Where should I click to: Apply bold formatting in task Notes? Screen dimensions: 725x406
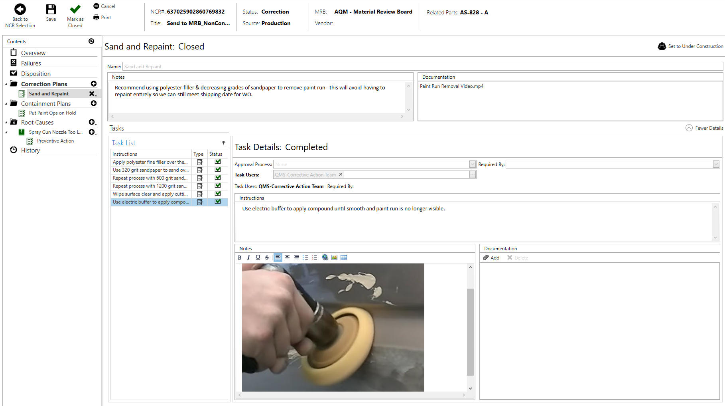click(240, 257)
